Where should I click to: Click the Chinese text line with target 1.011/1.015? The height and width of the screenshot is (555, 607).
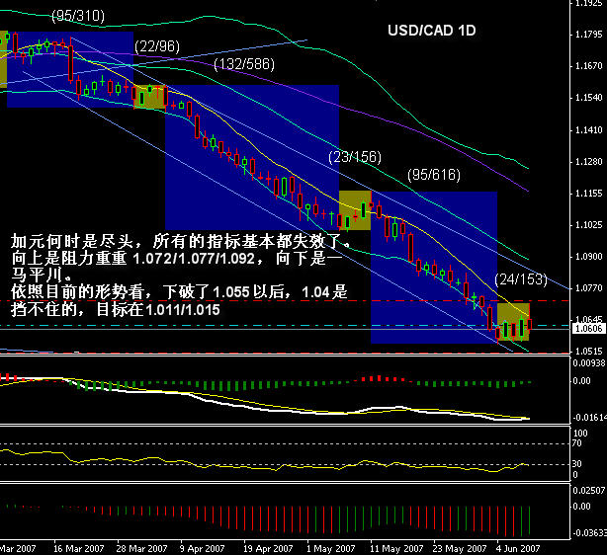(x=116, y=310)
